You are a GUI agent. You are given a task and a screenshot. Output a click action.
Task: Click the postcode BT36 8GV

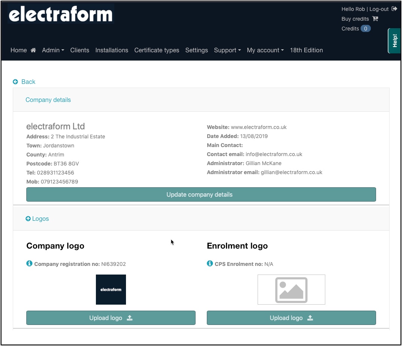[x=66, y=163]
